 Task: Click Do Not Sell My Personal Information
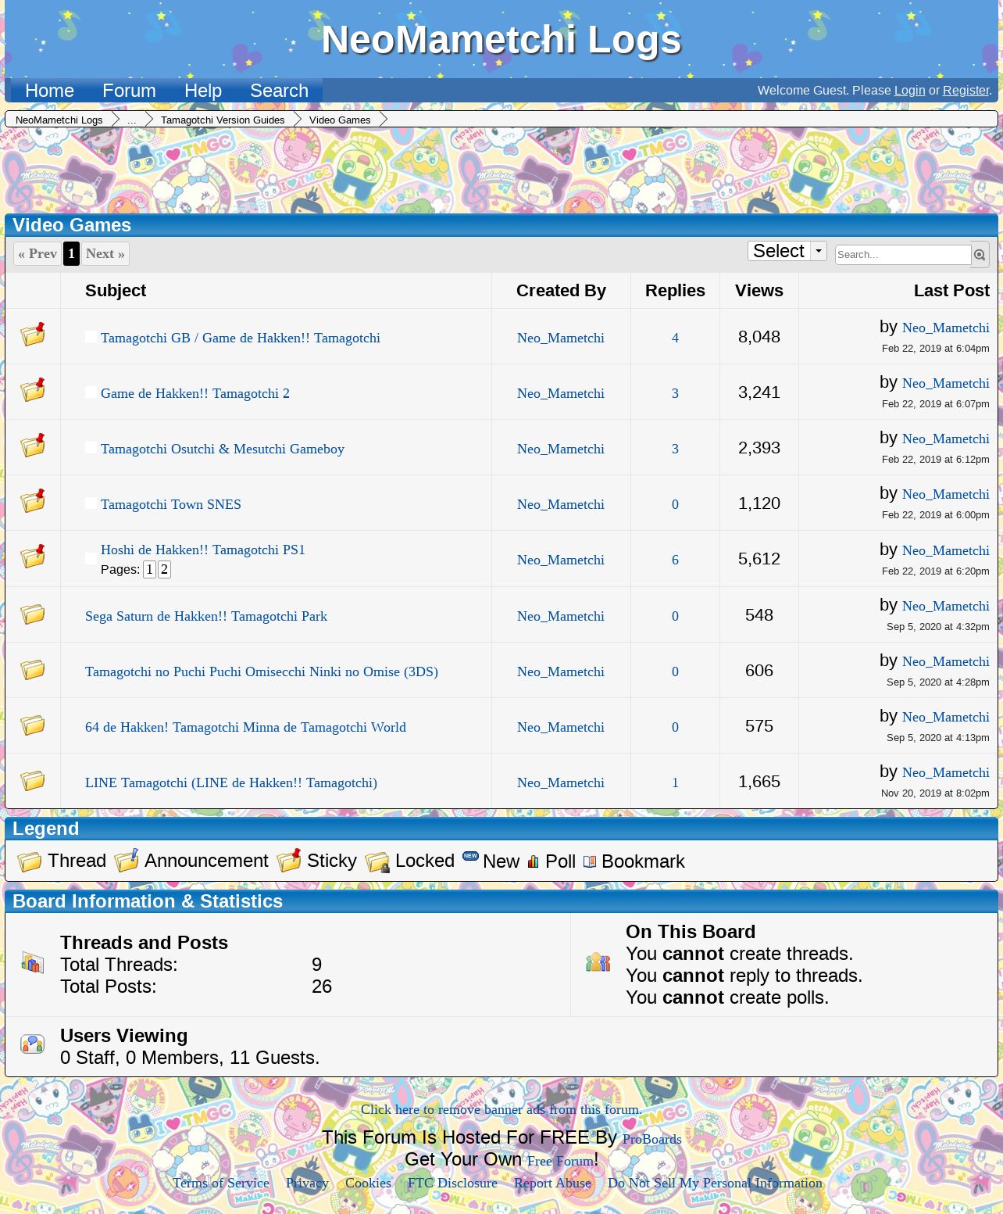click(715, 1183)
